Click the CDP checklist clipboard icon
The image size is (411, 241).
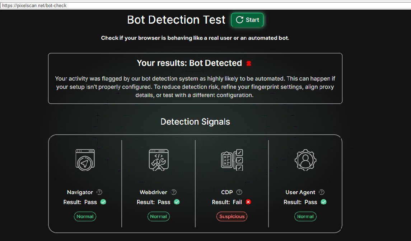[x=232, y=160]
